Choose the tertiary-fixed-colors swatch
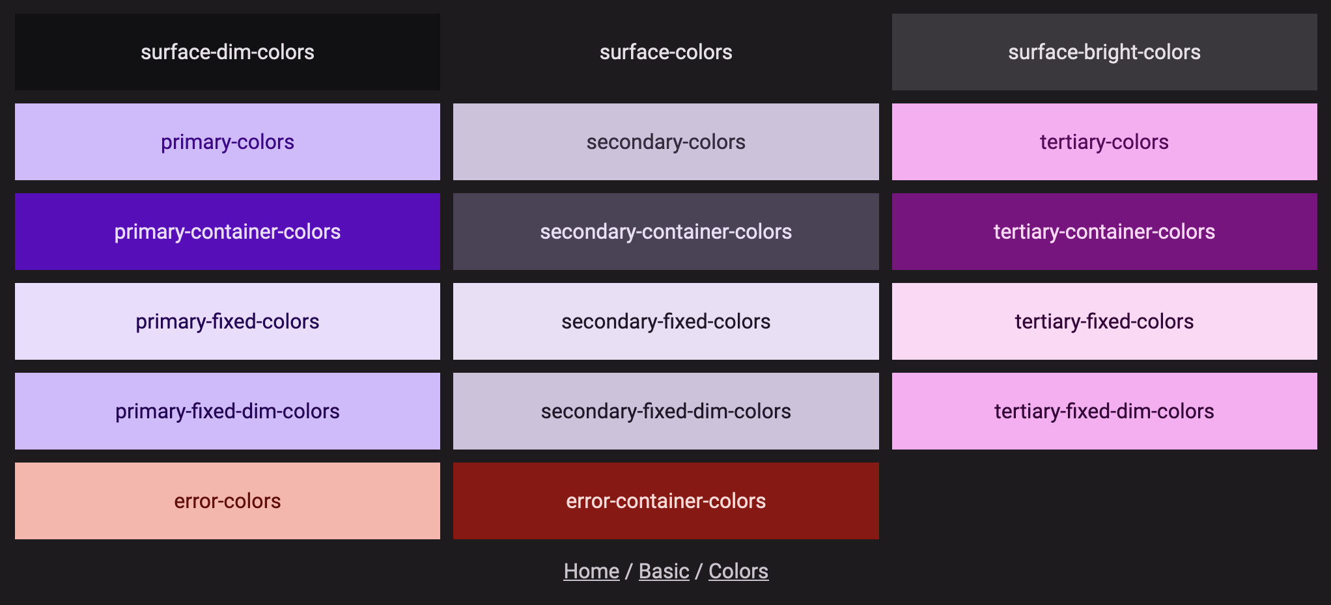Viewport: 1331px width, 605px height. pos(1104,321)
